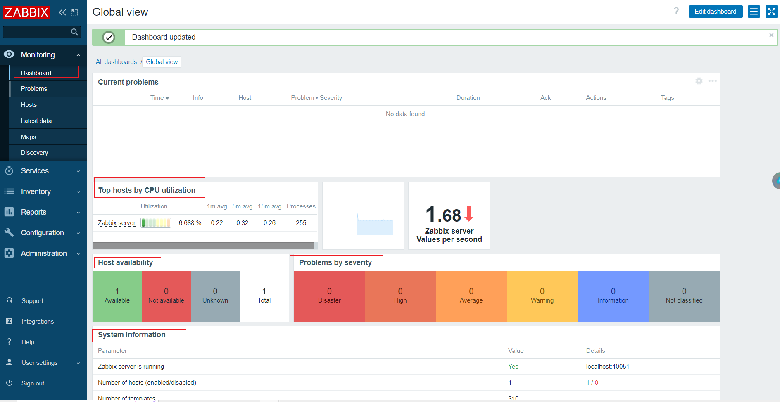The image size is (780, 402).
Task: Expand the Services menu chevron
Action: (x=78, y=171)
